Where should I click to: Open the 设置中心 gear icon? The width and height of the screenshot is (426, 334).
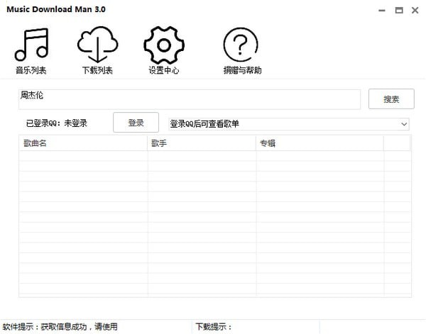(164, 45)
